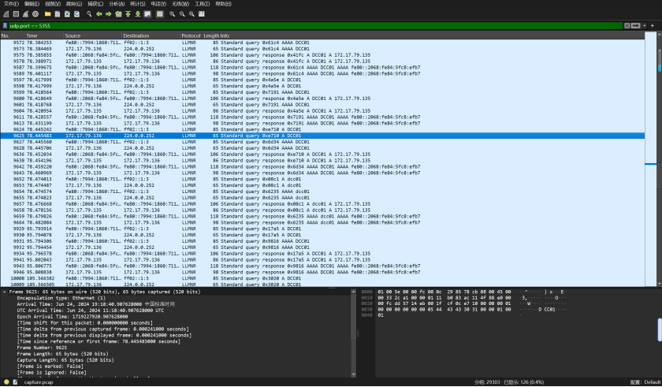Zoom in on packet list text
The height and width of the screenshot is (387, 662).
click(173, 13)
